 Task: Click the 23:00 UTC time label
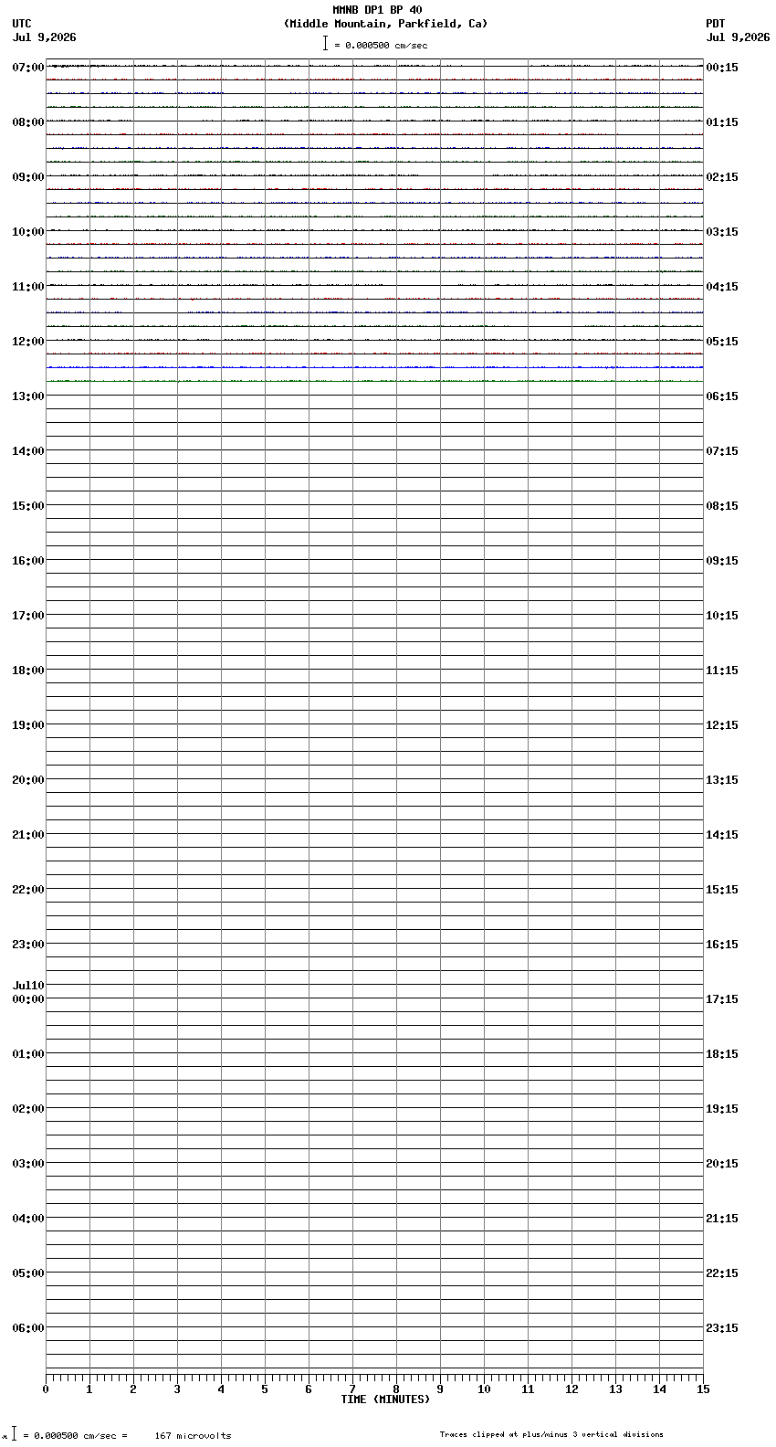tap(28, 945)
